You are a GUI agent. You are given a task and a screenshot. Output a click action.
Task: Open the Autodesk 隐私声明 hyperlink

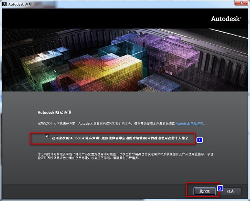pyautogui.click(x=189, y=123)
